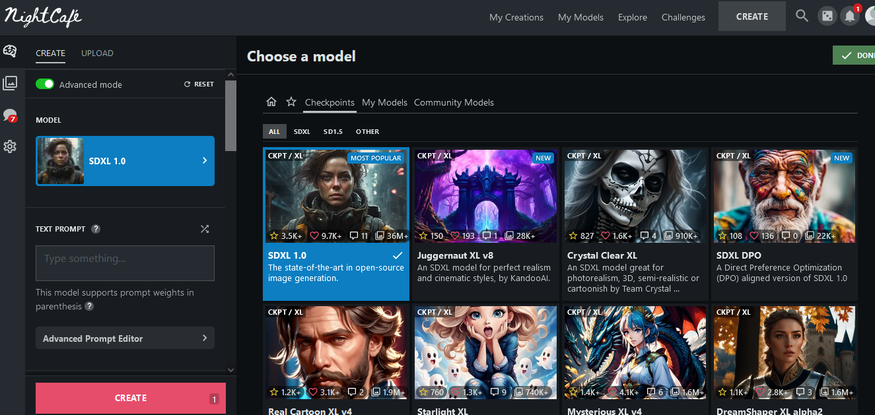
Task: Click the sidebar vertical scrollbar thumb
Action: 230,115
